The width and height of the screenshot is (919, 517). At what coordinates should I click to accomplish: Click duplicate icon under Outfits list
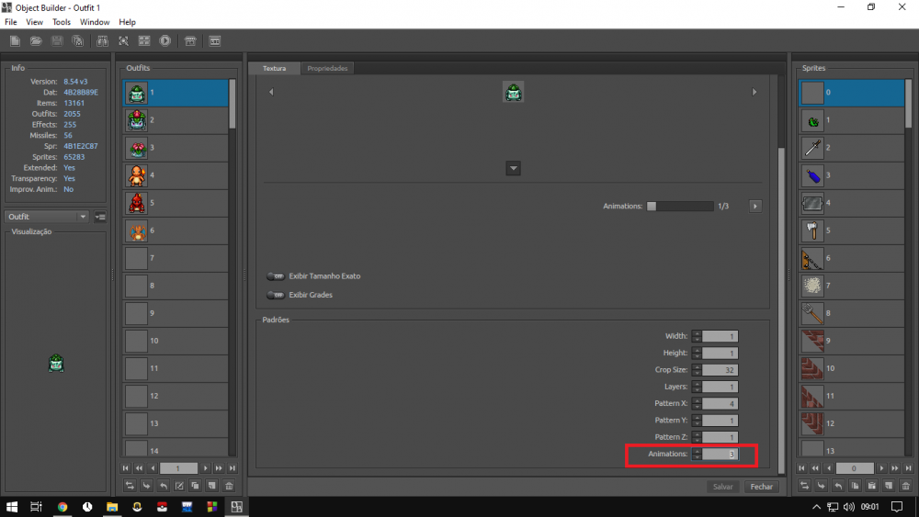196,486
